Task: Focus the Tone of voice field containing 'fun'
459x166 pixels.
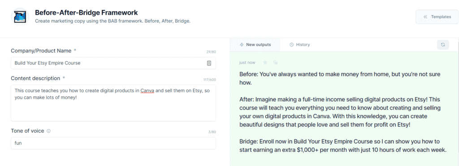Action: point(113,143)
